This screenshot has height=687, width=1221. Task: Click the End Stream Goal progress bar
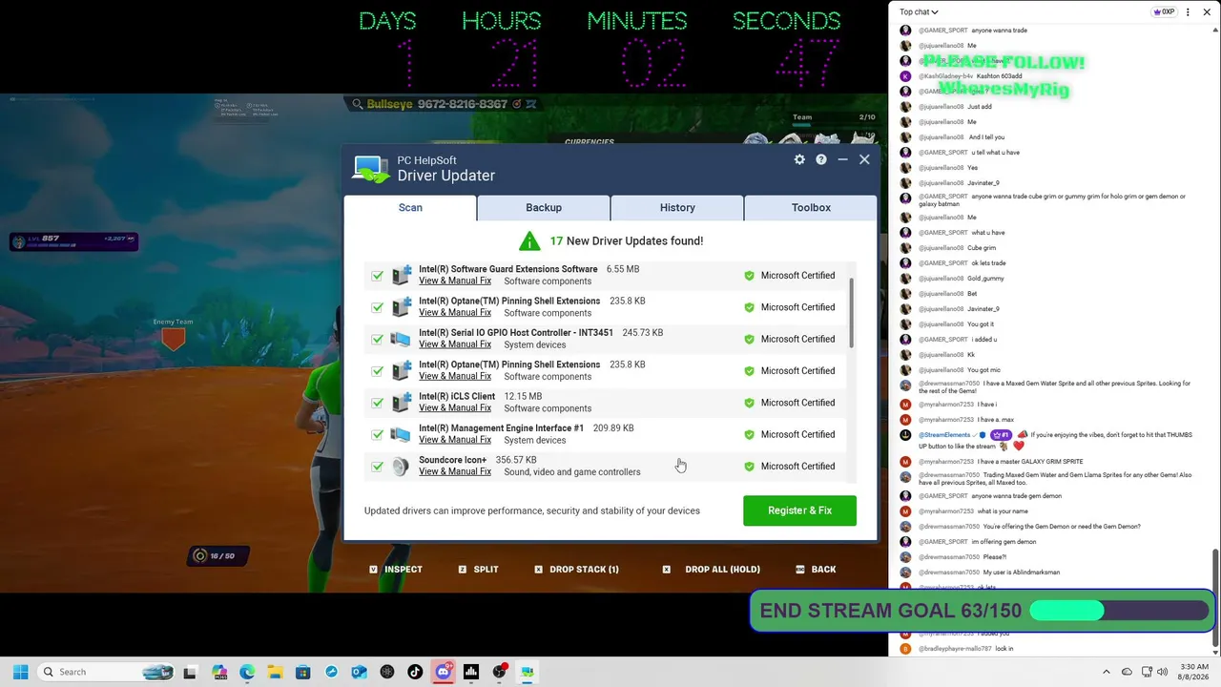tap(1120, 611)
